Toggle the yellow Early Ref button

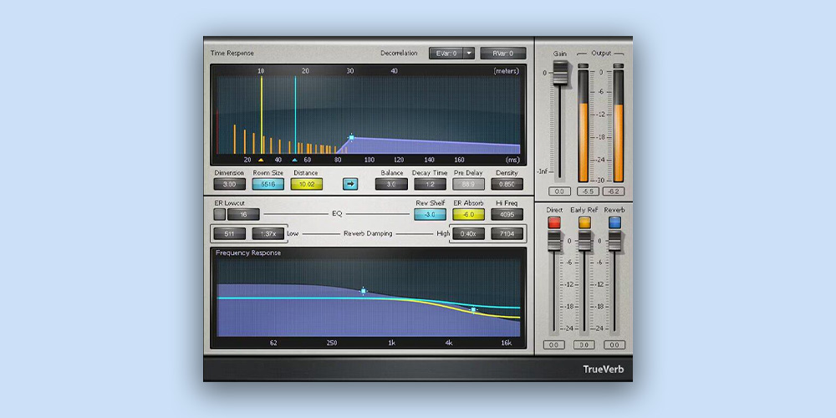pos(584,223)
